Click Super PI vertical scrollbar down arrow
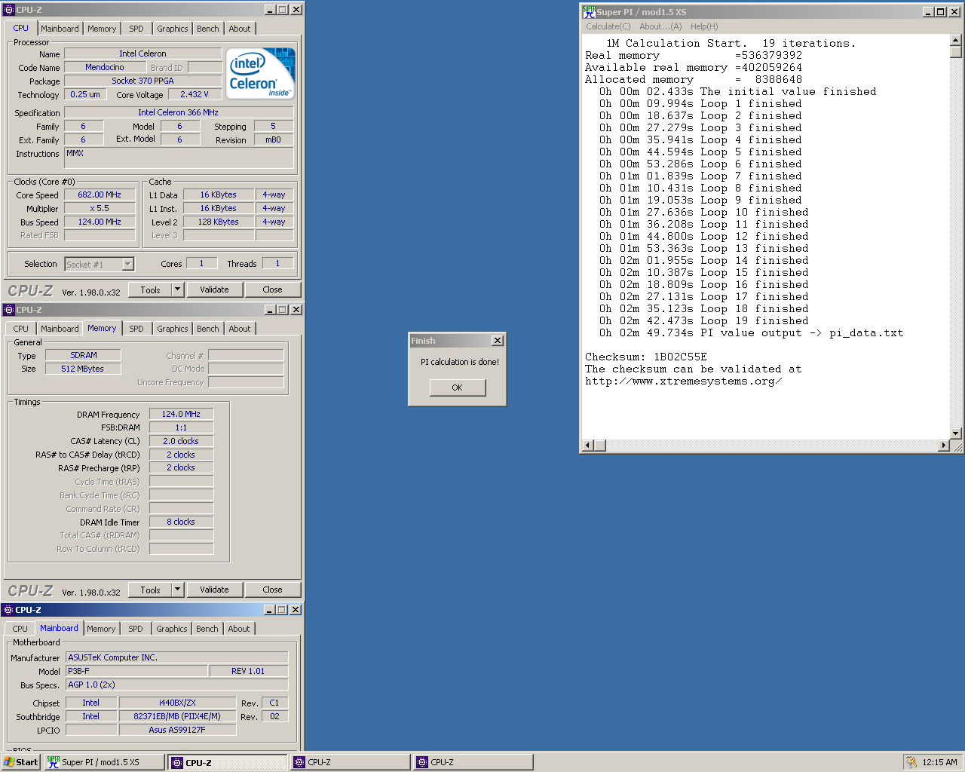 (x=956, y=433)
